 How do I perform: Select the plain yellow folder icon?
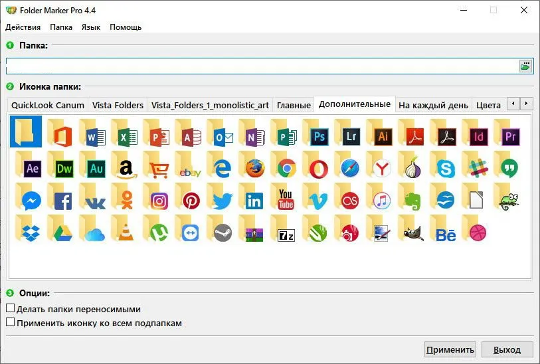tap(26, 132)
